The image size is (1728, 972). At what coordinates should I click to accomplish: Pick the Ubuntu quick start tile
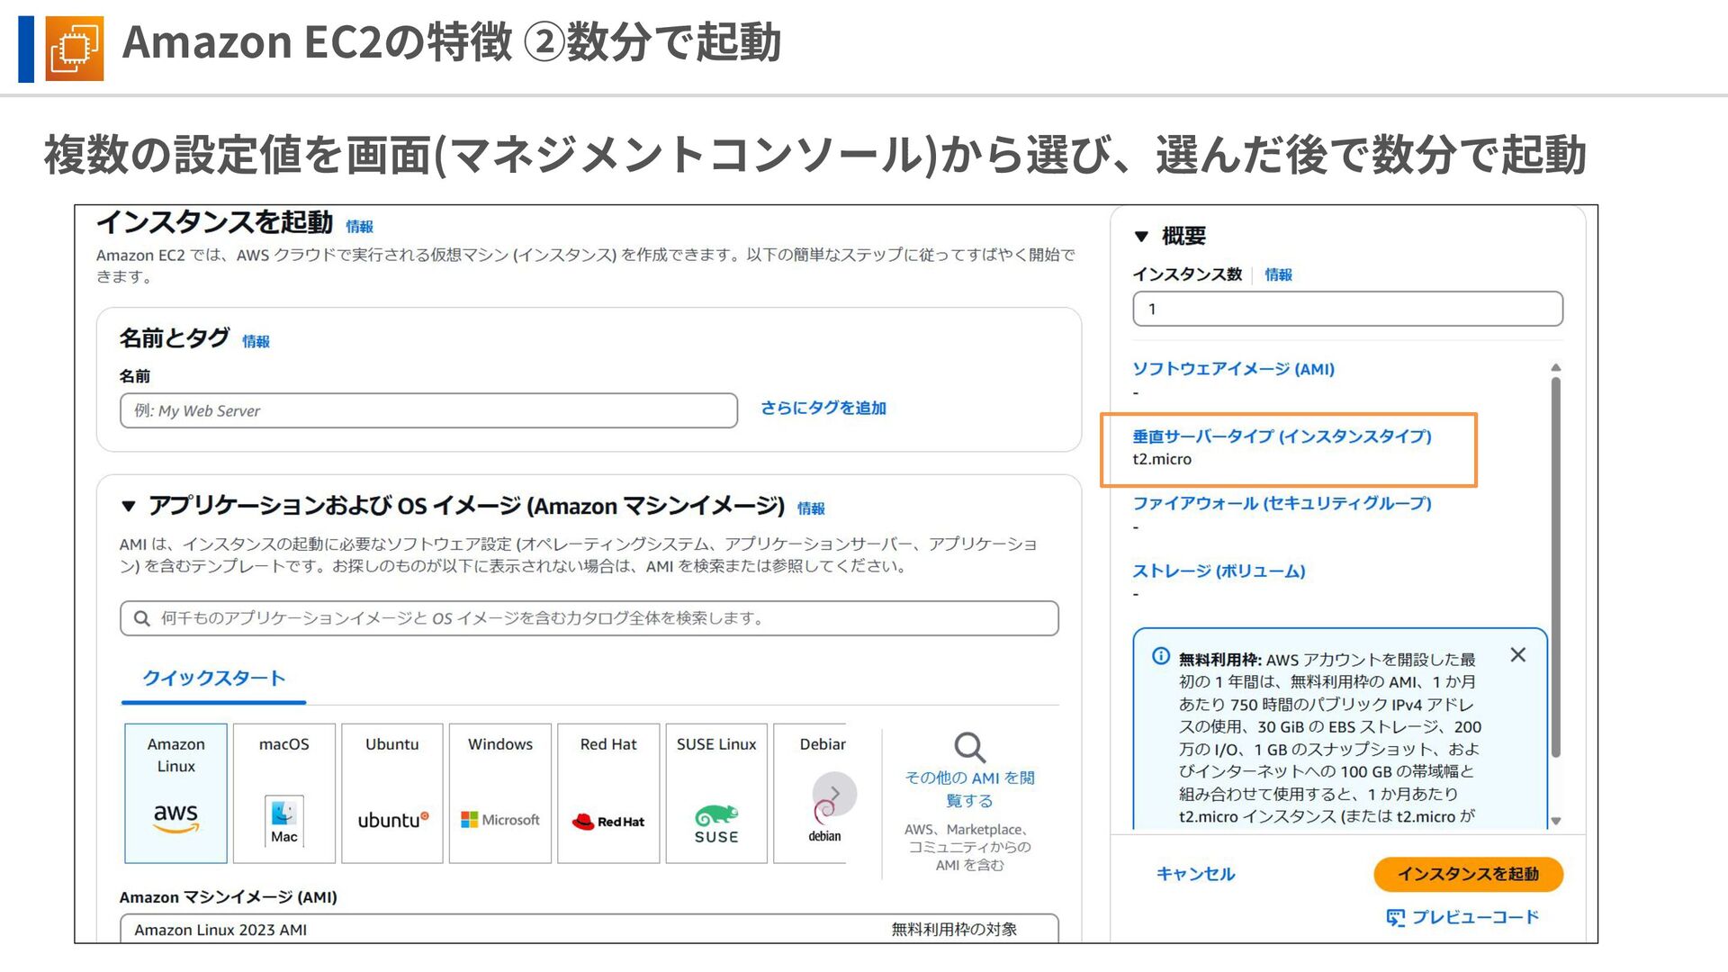[391, 793]
